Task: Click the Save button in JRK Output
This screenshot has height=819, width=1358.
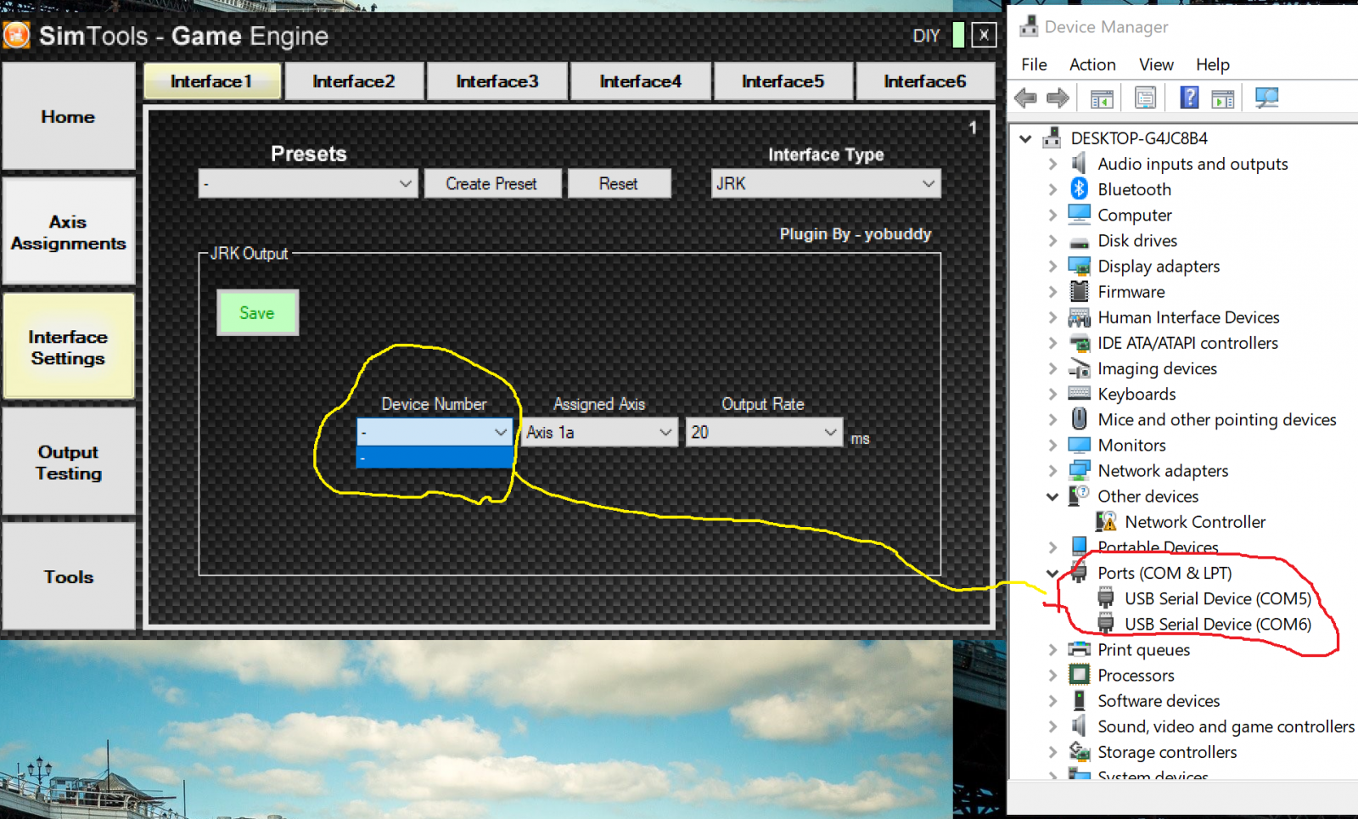Action: 257,312
